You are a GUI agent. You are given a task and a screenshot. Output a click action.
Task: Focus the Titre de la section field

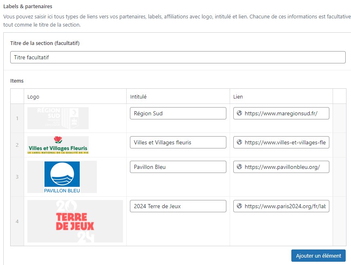(178, 57)
